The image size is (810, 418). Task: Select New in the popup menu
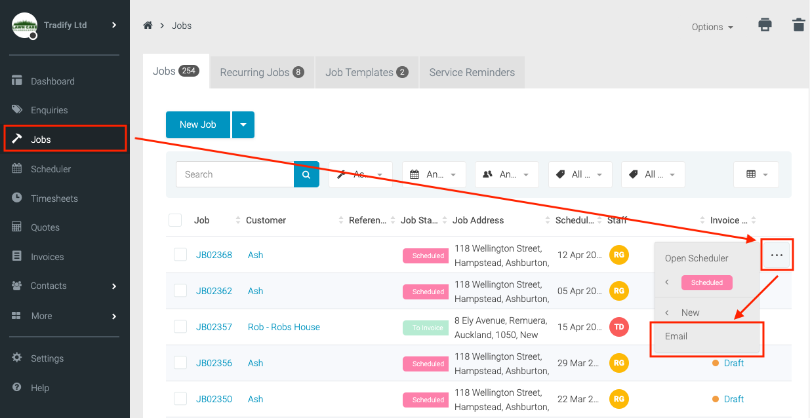tap(690, 313)
